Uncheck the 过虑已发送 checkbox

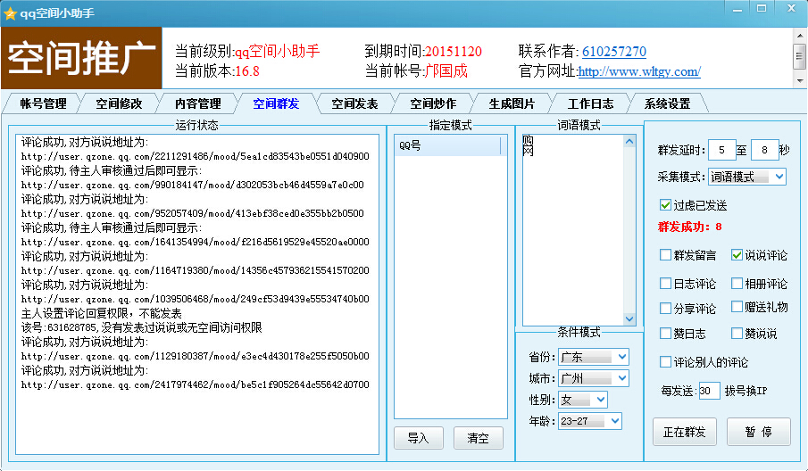(x=665, y=205)
